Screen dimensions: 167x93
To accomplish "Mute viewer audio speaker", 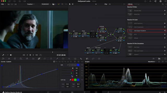I will pos(11,55).
